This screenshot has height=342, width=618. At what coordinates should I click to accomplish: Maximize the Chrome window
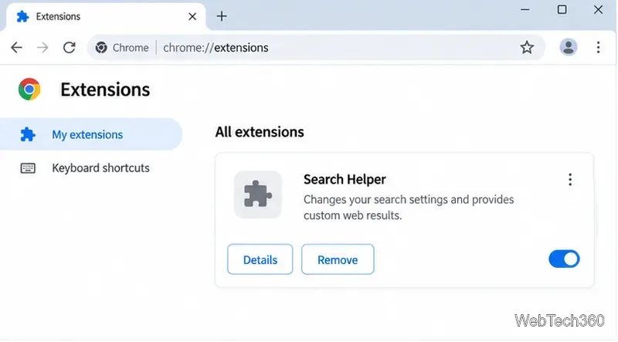tap(562, 9)
